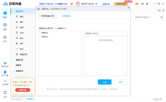
Task: Click 扩容至5T link
Action: point(30,99)
